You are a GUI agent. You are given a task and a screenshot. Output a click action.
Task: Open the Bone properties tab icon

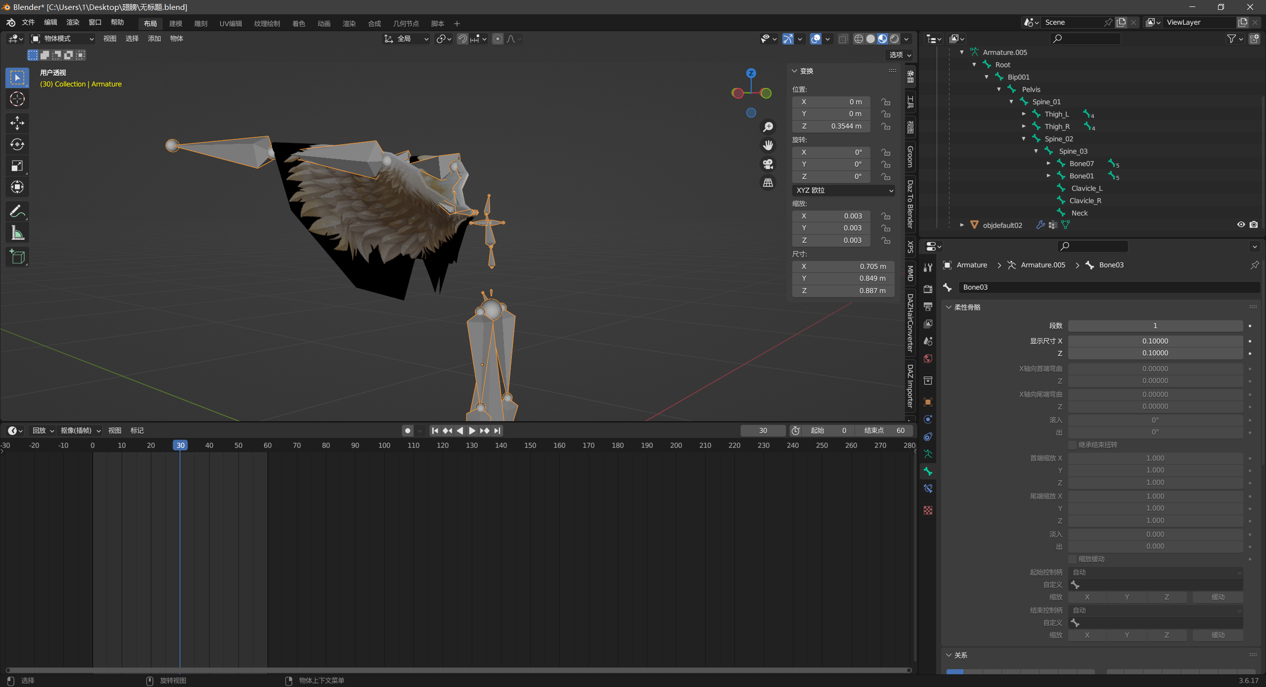pyautogui.click(x=928, y=472)
